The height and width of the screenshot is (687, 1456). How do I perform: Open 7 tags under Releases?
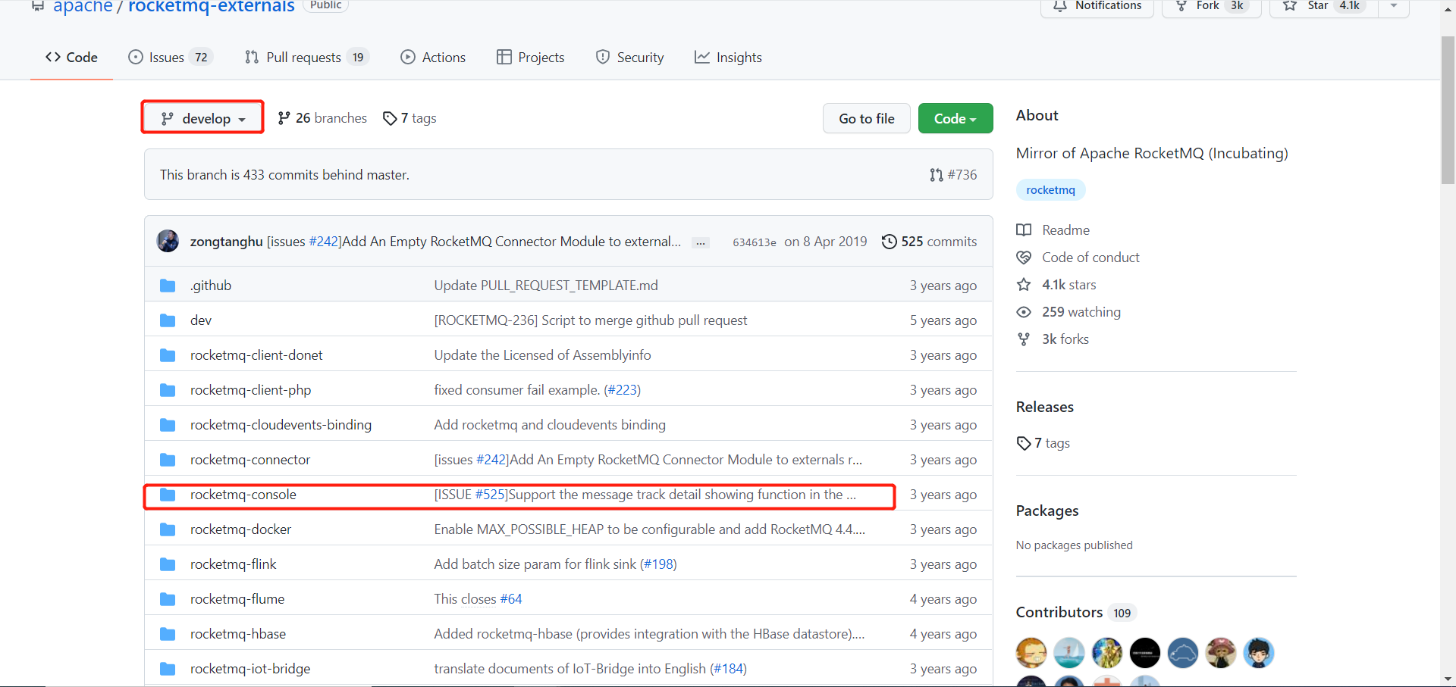coord(1043,443)
